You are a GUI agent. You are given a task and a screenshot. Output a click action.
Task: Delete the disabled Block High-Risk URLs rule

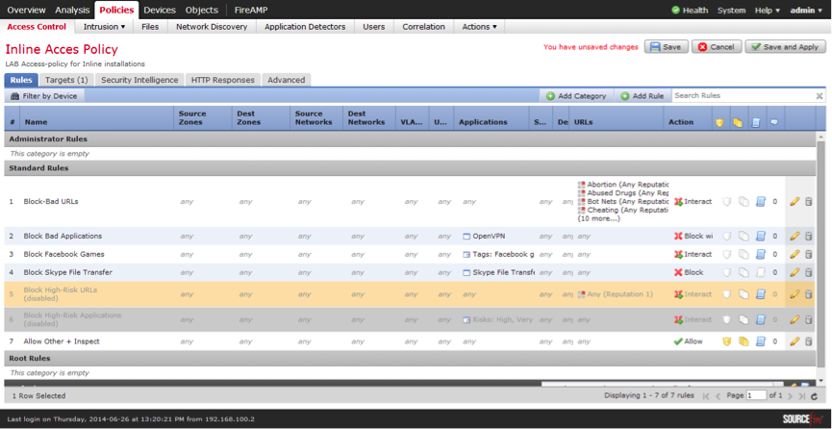coord(809,294)
